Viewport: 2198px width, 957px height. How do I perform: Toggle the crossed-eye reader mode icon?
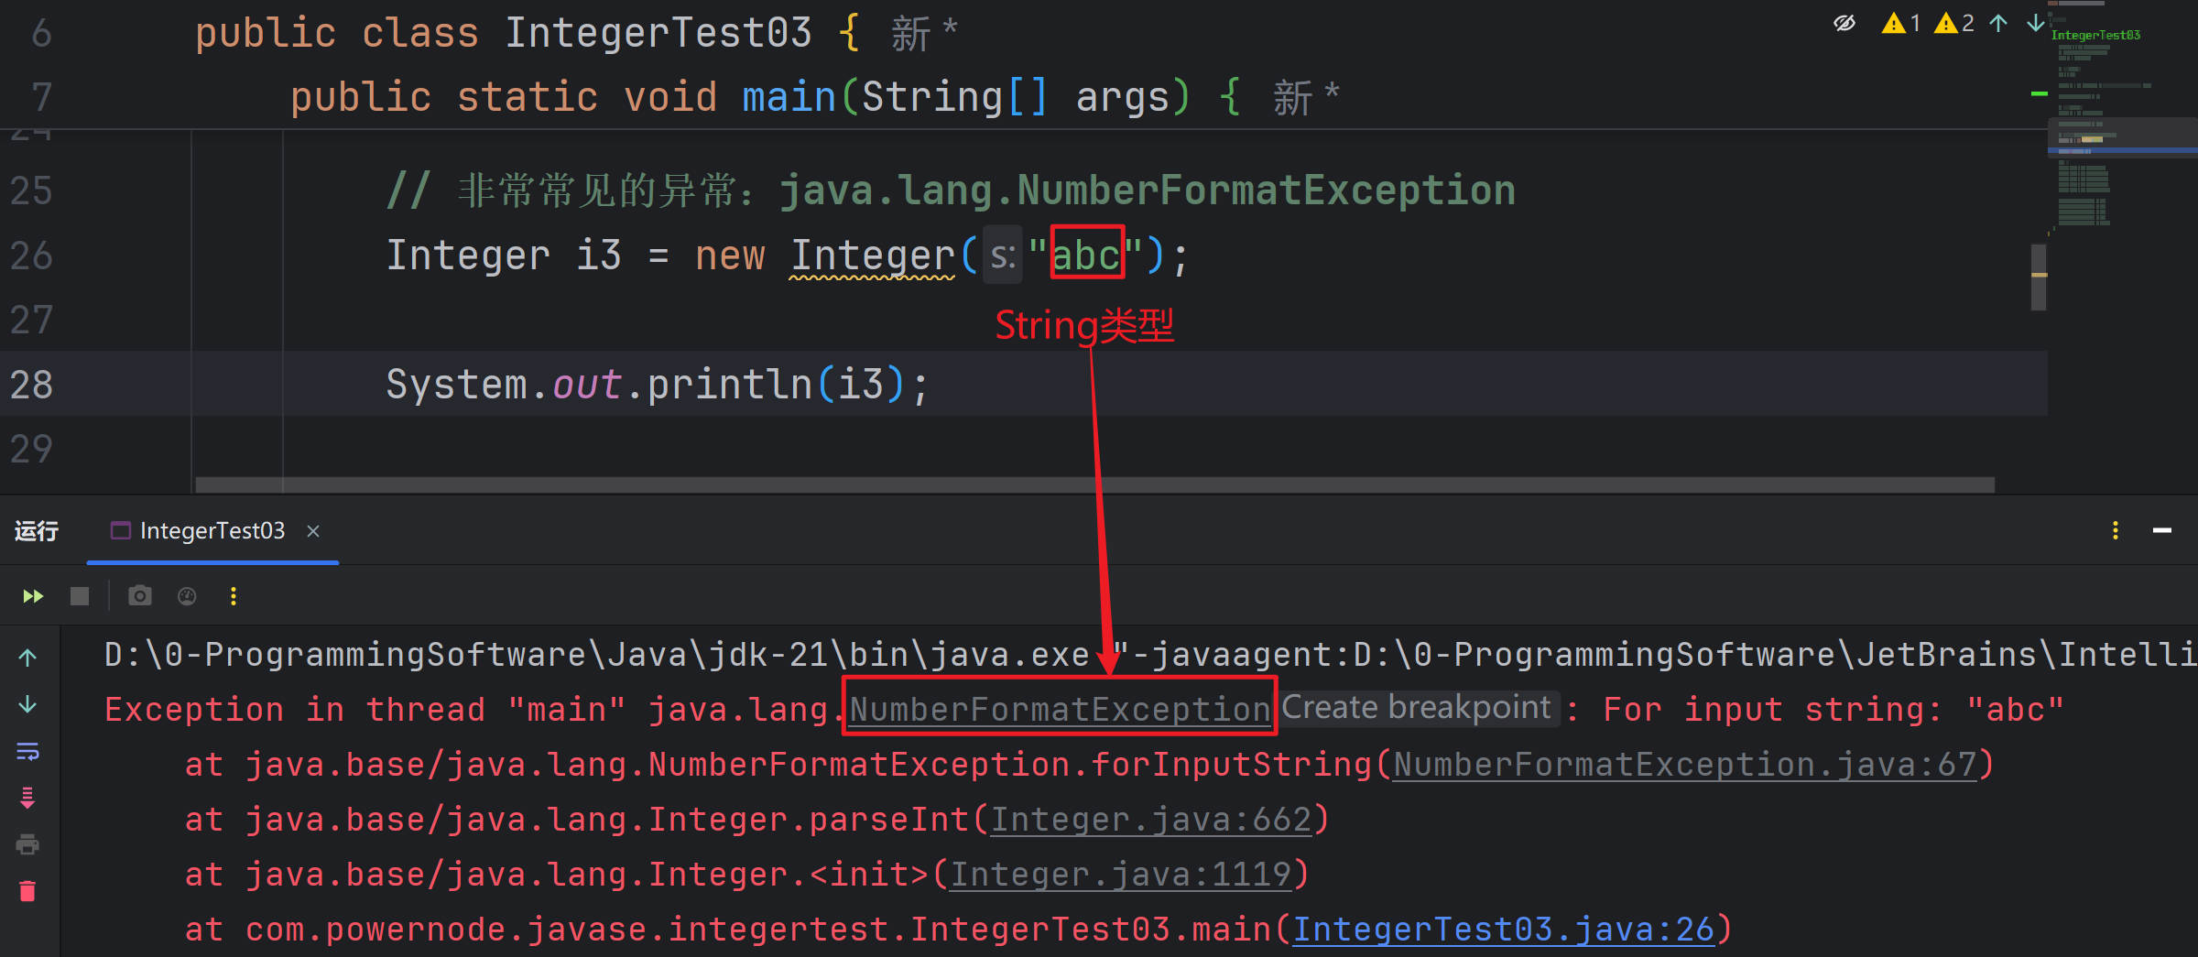(x=1844, y=24)
